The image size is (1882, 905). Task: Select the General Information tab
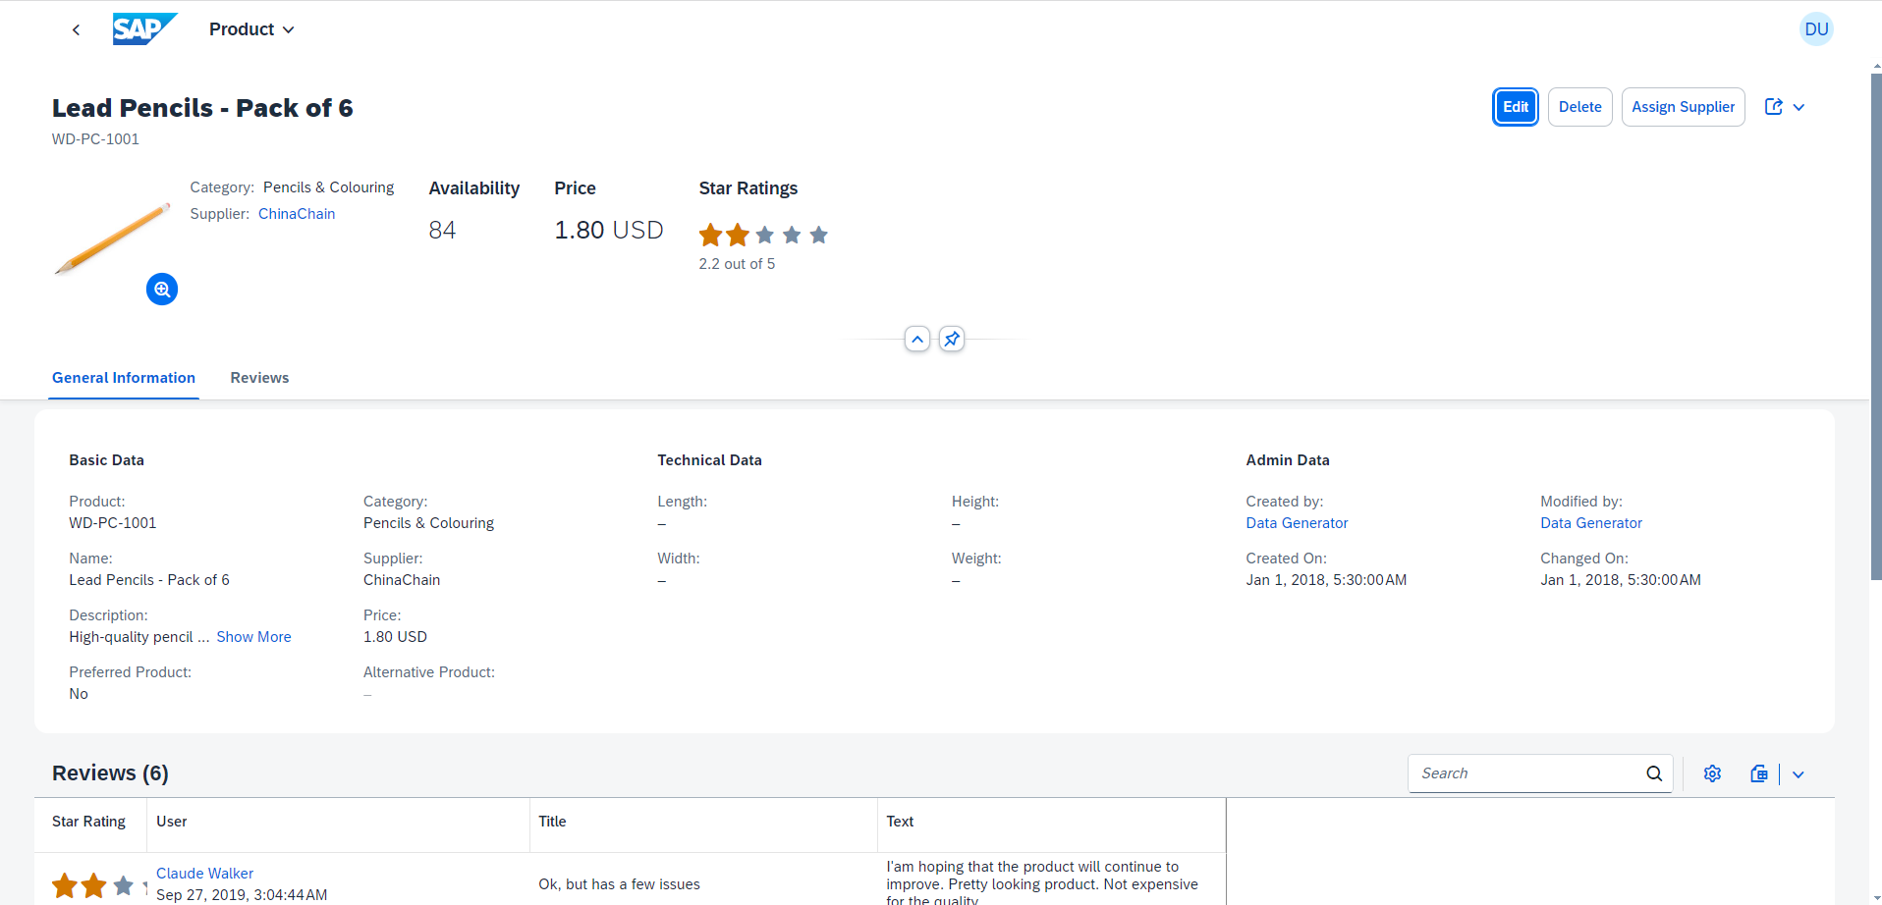(124, 378)
